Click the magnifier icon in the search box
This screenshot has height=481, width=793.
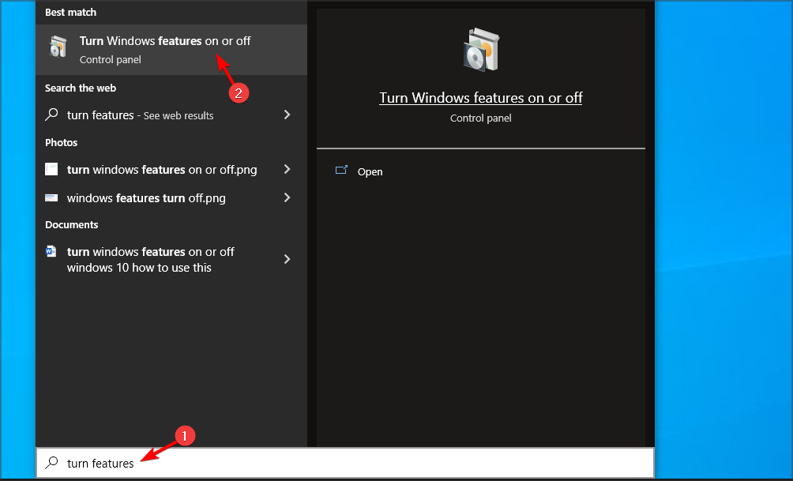(x=51, y=463)
